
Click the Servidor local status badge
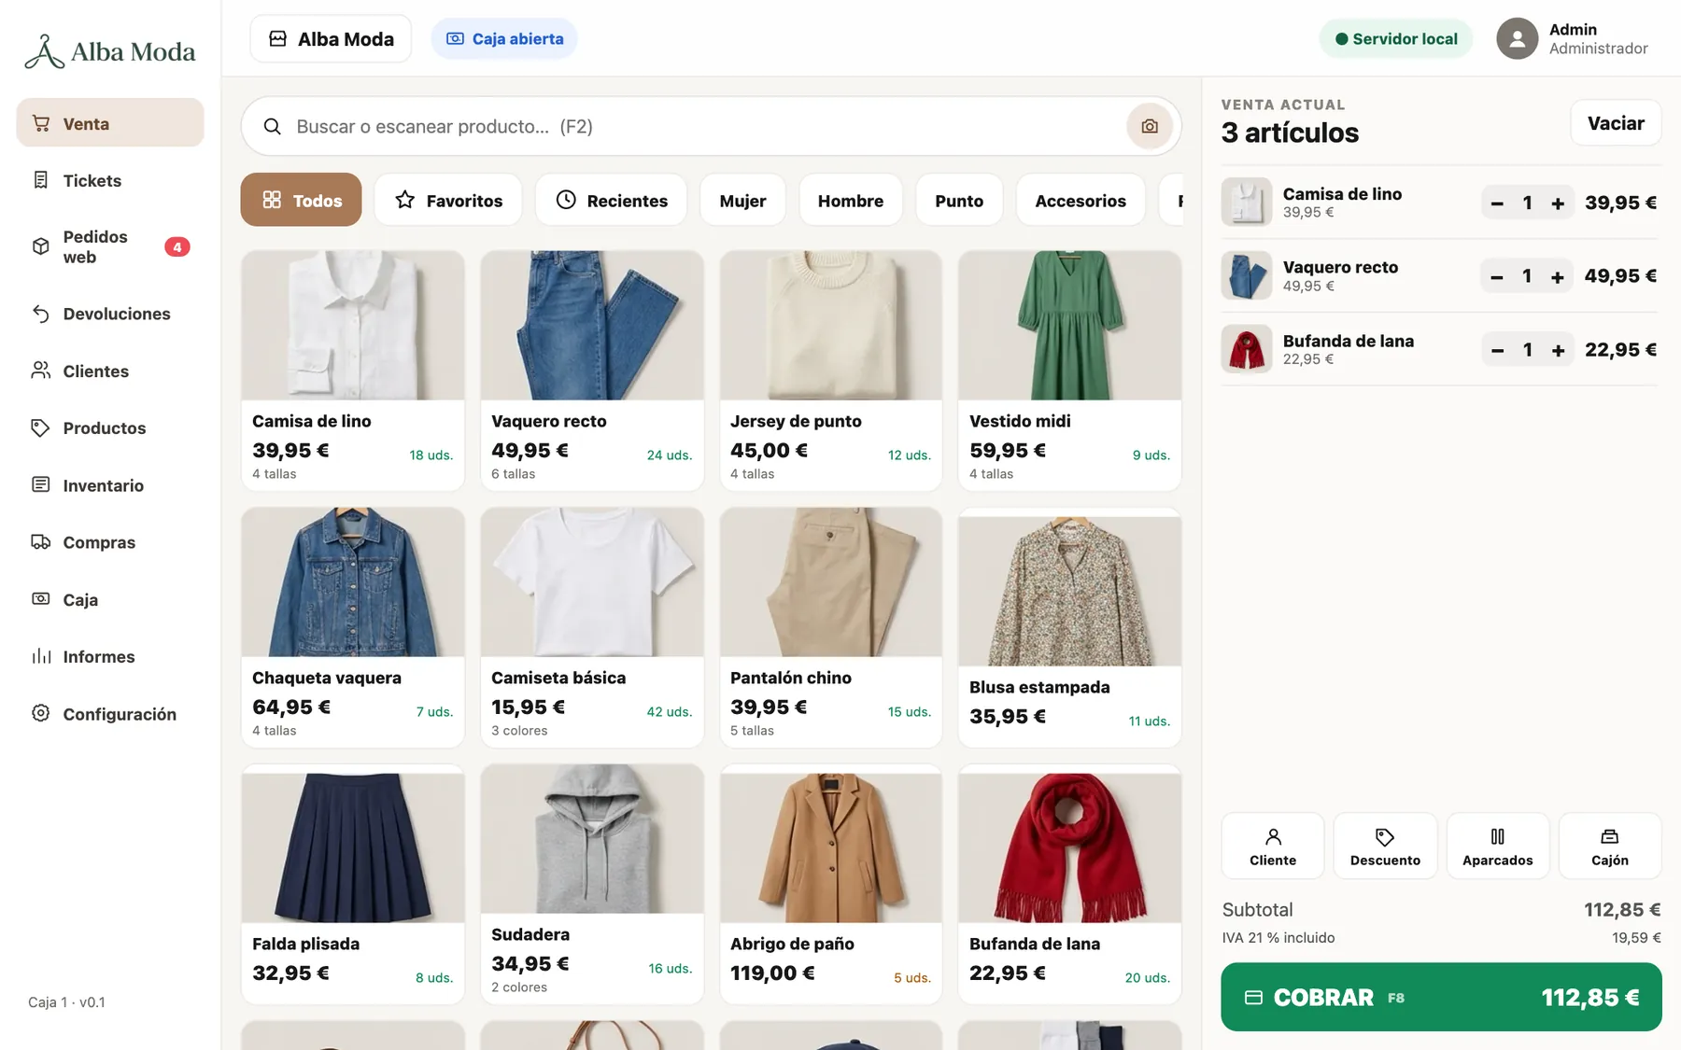point(1395,39)
